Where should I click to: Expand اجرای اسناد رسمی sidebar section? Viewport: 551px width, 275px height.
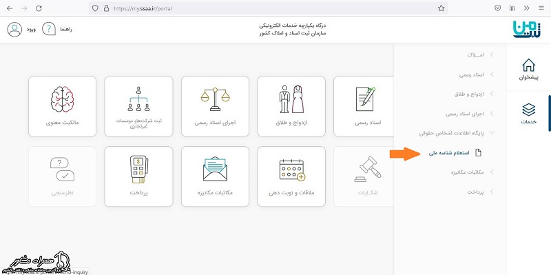click(x=470, y=114)
